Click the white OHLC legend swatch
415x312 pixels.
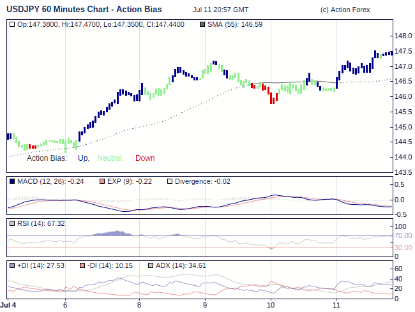[x=13, y=24]
